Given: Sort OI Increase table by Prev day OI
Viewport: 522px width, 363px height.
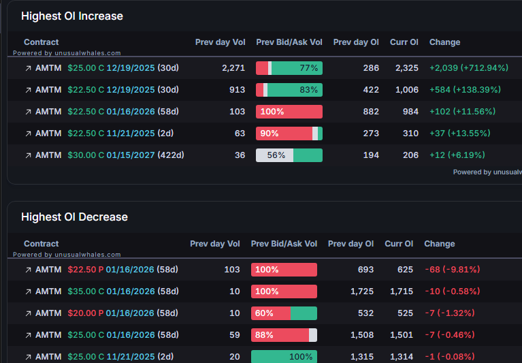Looking at the screenshot, I should [x=356, y=42].
